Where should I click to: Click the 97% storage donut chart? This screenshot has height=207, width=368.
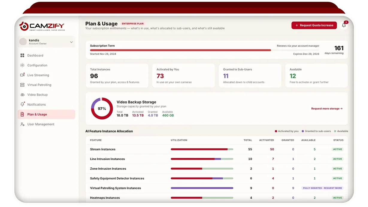coord(102,109)
